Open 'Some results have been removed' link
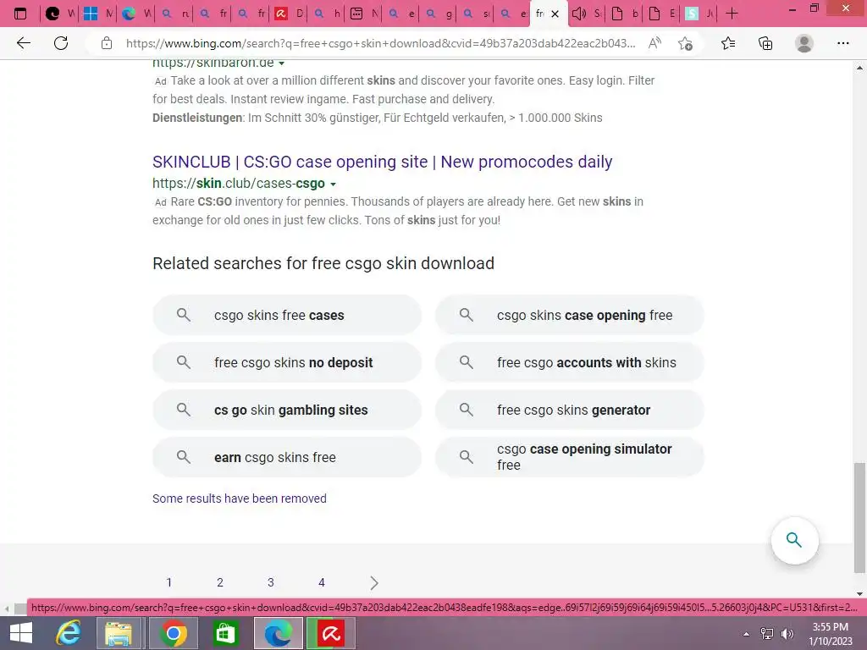The height and width of the screenshot is (650, 867). click(240, 499)
